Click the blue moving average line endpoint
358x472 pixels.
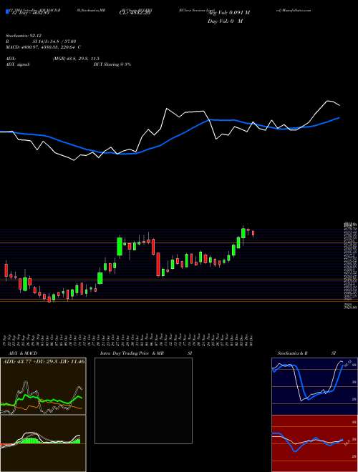[339, 118]
